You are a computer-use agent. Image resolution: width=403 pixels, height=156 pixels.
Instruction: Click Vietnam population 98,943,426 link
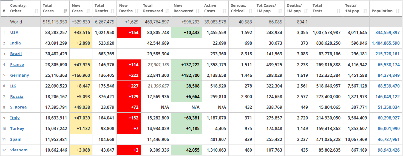pyautogui.click(x=389, y=150)
